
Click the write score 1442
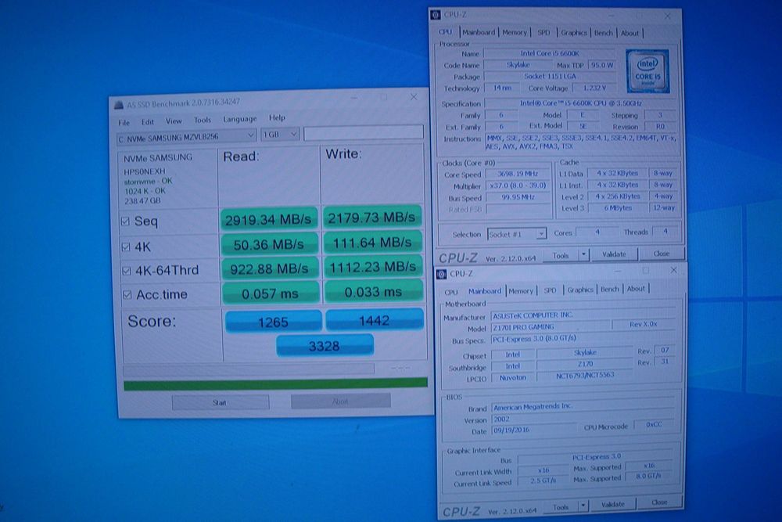coord(375,320)
